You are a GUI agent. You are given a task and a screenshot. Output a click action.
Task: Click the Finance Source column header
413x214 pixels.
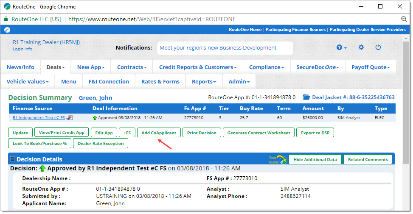point(32,108)
